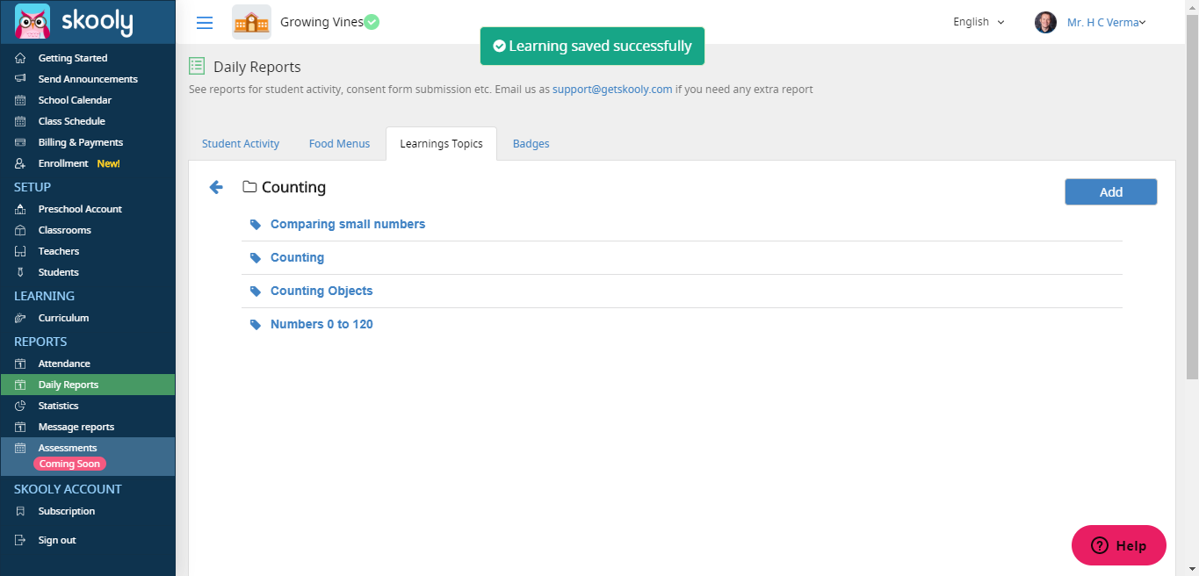Click the Daily Reports header list icon
Image resolution: width=1199 pixels, height=576 pixels.
coord(197,66)
